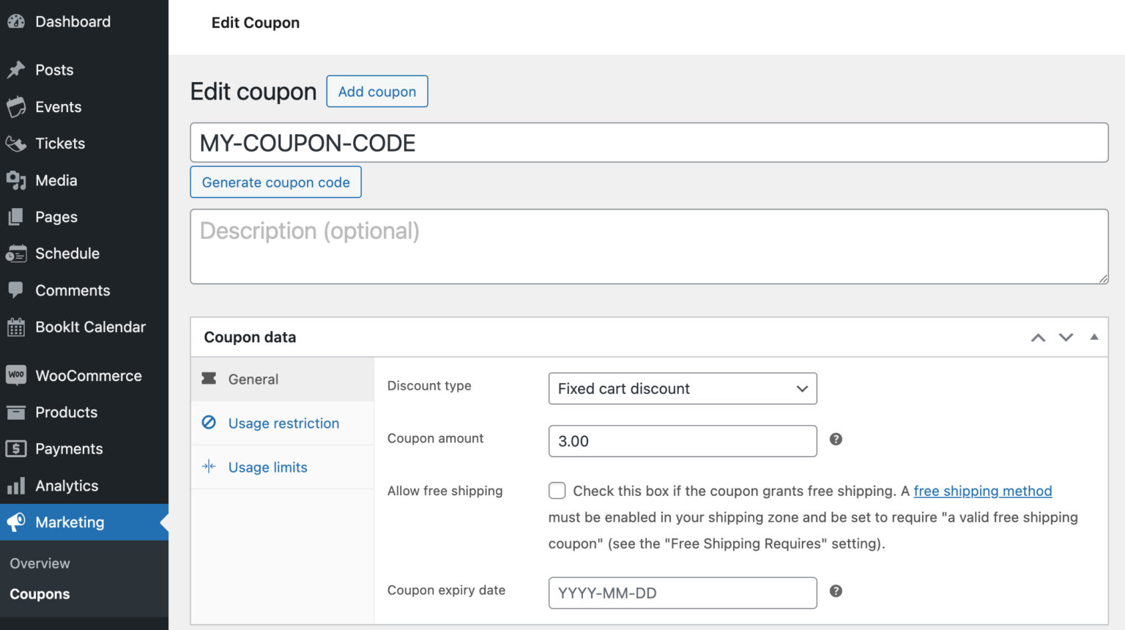Open the Discount type dropdown
The image size is (1125, 630).
pos(683,388)
